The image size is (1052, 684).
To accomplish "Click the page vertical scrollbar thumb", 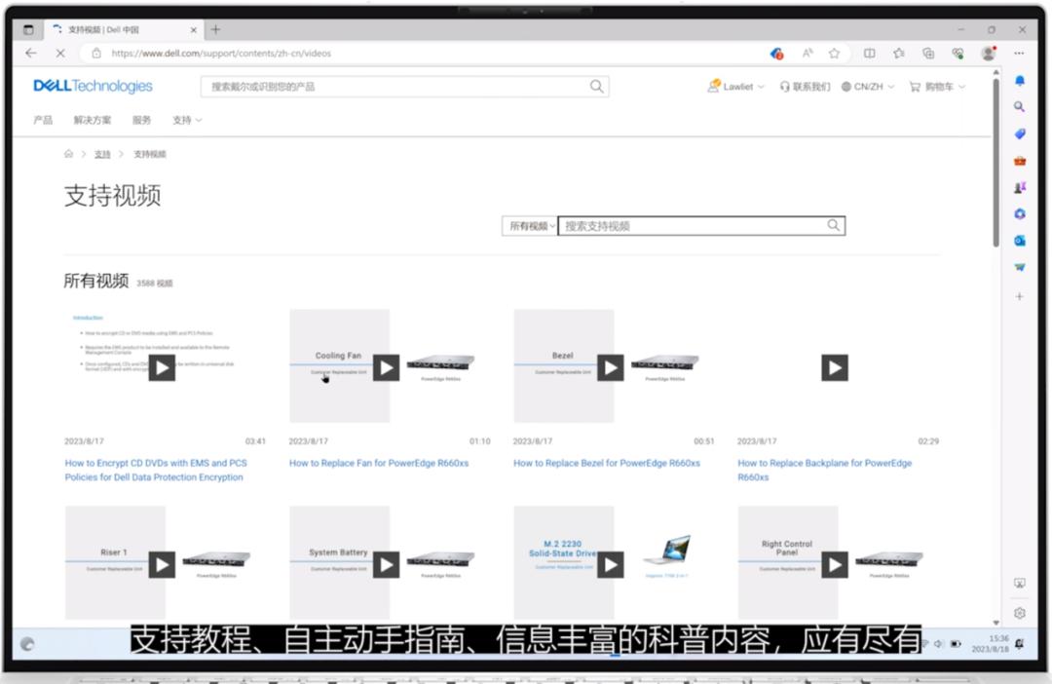I will click(x=996, y=161).
